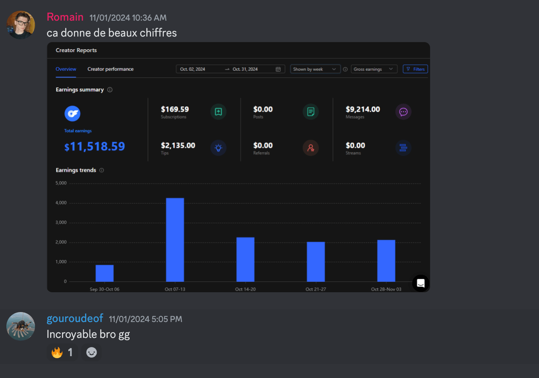
Task: Switch to the Creator performance tab
Action: pyautogui.click(x=111, y=69)
